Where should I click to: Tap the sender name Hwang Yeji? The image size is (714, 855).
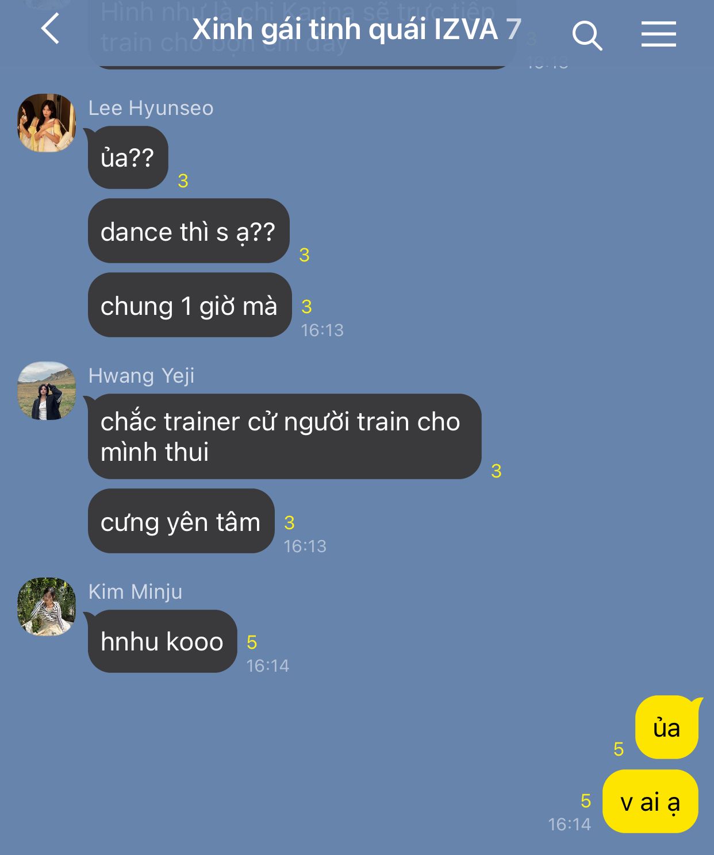point(141,376)
